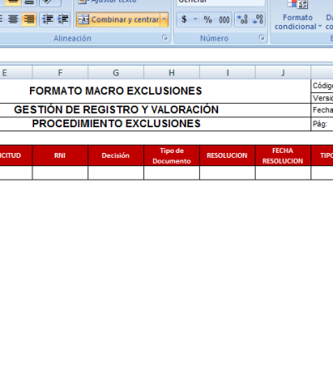
Task: Open the Alineación dialog launcher
Action: (x=165, y=37)
